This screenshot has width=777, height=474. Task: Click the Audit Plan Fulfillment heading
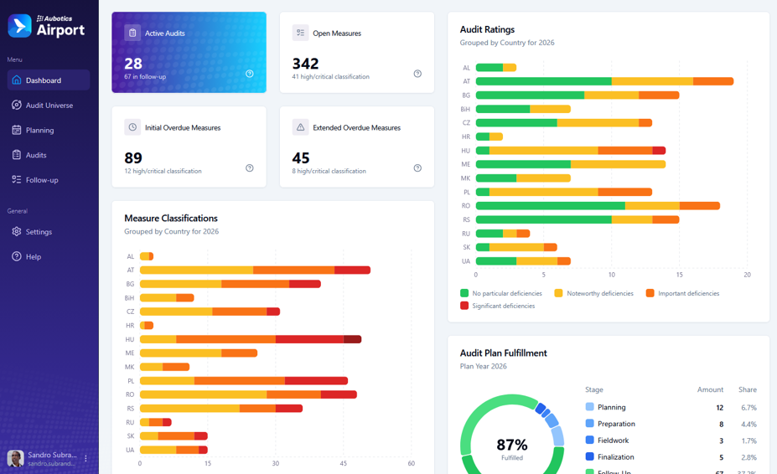pyautogui.click(x=504, y=353)
